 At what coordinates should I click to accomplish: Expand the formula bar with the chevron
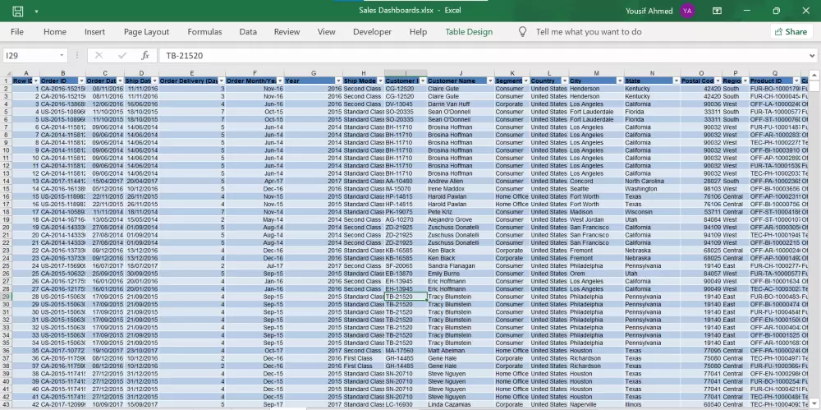(x=812, y=55)
